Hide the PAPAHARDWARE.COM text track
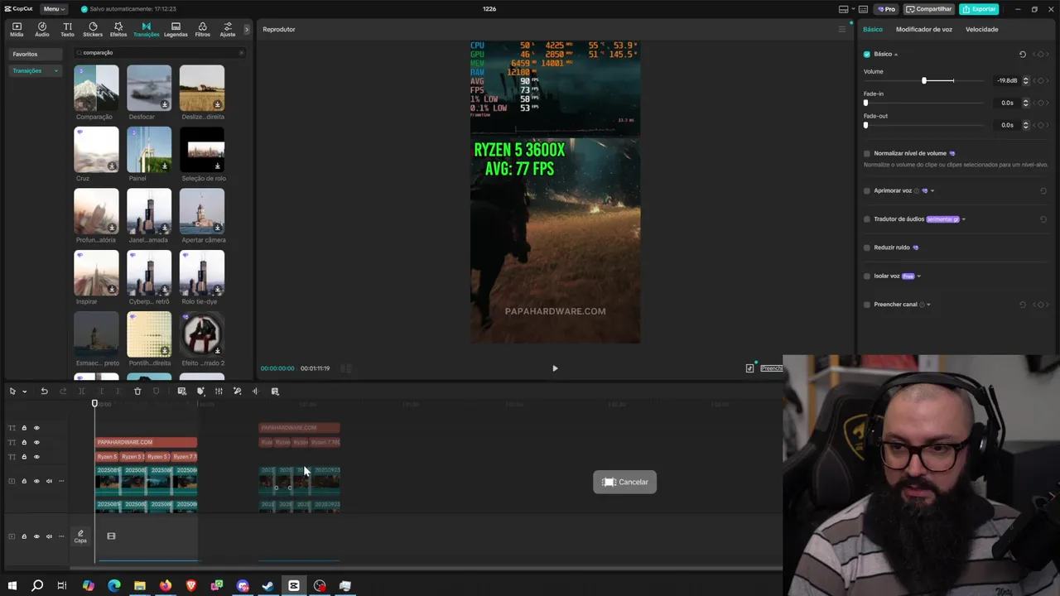Image resolution: width=1060 pixels, height=596 pixels. pos(36,442)
